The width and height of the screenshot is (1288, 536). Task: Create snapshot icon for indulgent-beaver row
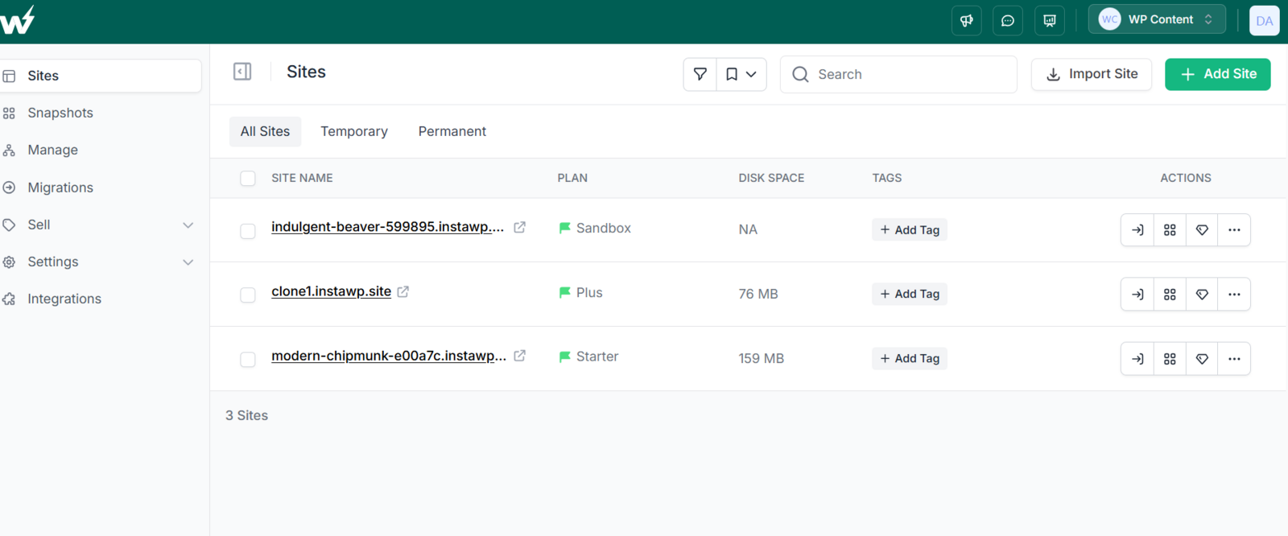(1170, 230)
